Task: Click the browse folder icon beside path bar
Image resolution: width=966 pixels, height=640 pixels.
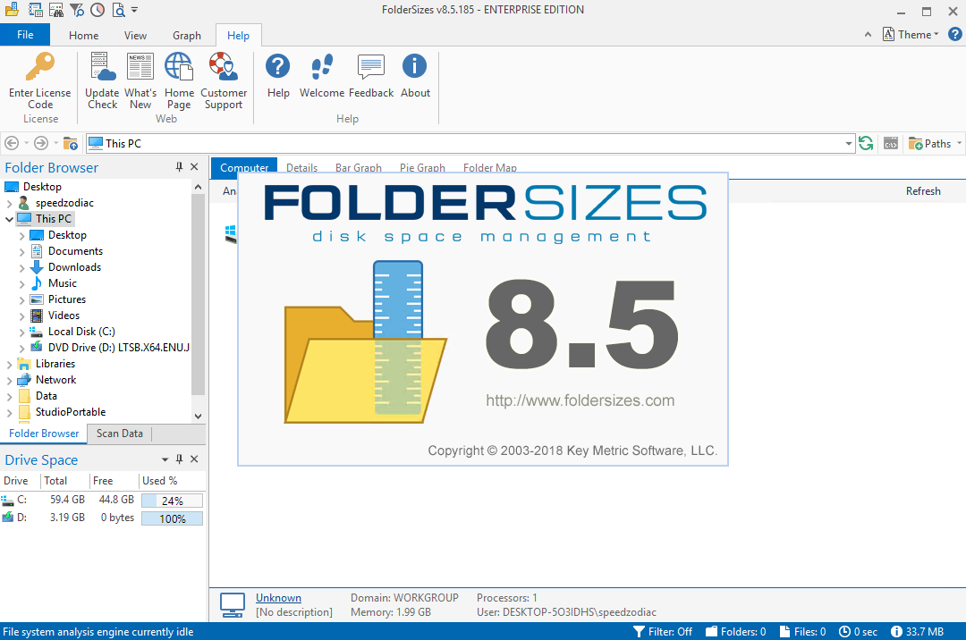Action: (x=71, y=143)
